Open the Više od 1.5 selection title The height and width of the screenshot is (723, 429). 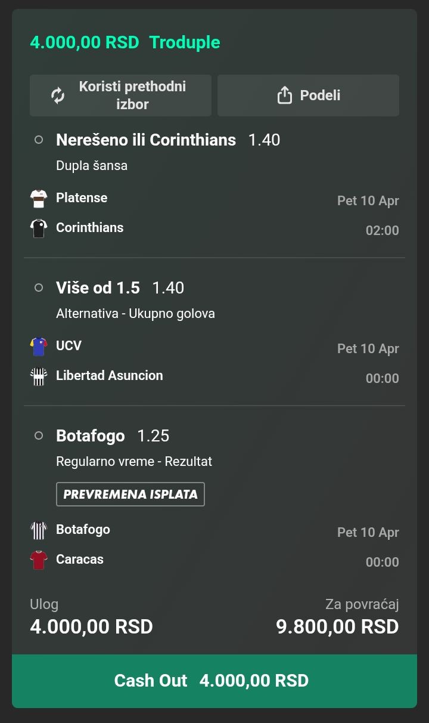click(x=98, y=288)
